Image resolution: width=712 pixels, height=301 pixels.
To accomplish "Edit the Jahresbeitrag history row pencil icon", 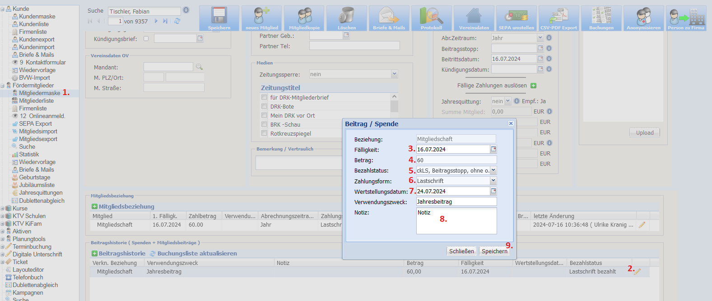I will pos(637,271).
